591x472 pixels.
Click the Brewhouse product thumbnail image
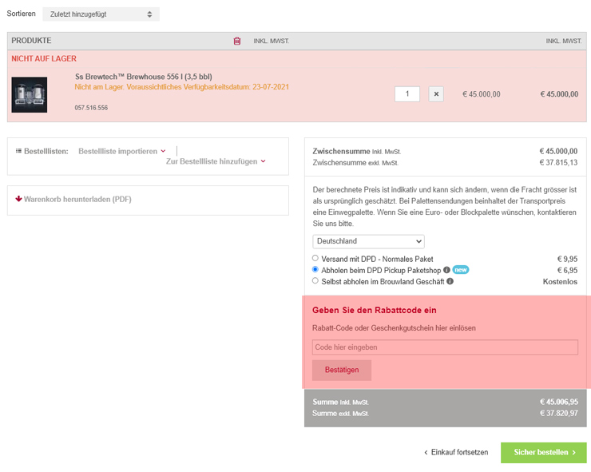coord(30,94)
